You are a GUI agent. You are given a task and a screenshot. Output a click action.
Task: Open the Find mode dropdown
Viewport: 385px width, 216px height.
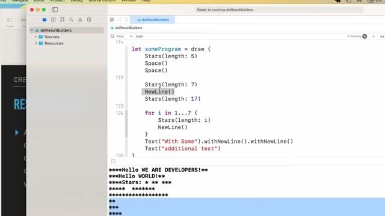(125, 36)
